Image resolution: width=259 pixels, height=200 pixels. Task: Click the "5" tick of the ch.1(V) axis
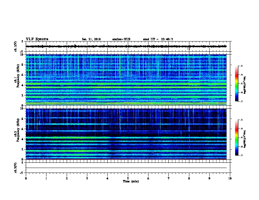click(x=23, y=42)
